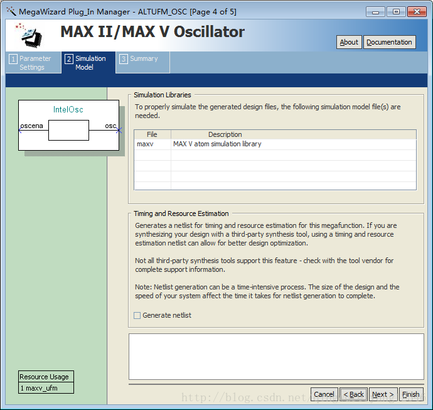Click the IntelOsc block diagram title
The image size is (433, 410).
pyautogui.click(x=68, y=110)
